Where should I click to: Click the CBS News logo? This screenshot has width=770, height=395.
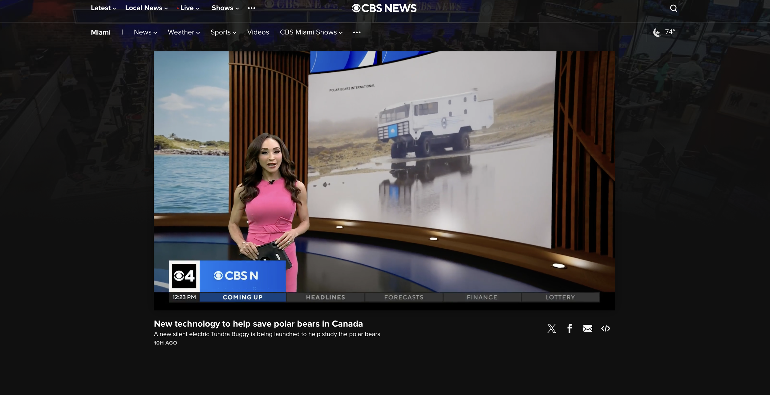point(384,8)
